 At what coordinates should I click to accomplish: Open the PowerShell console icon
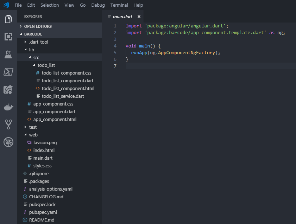click(x=8, y=72)
